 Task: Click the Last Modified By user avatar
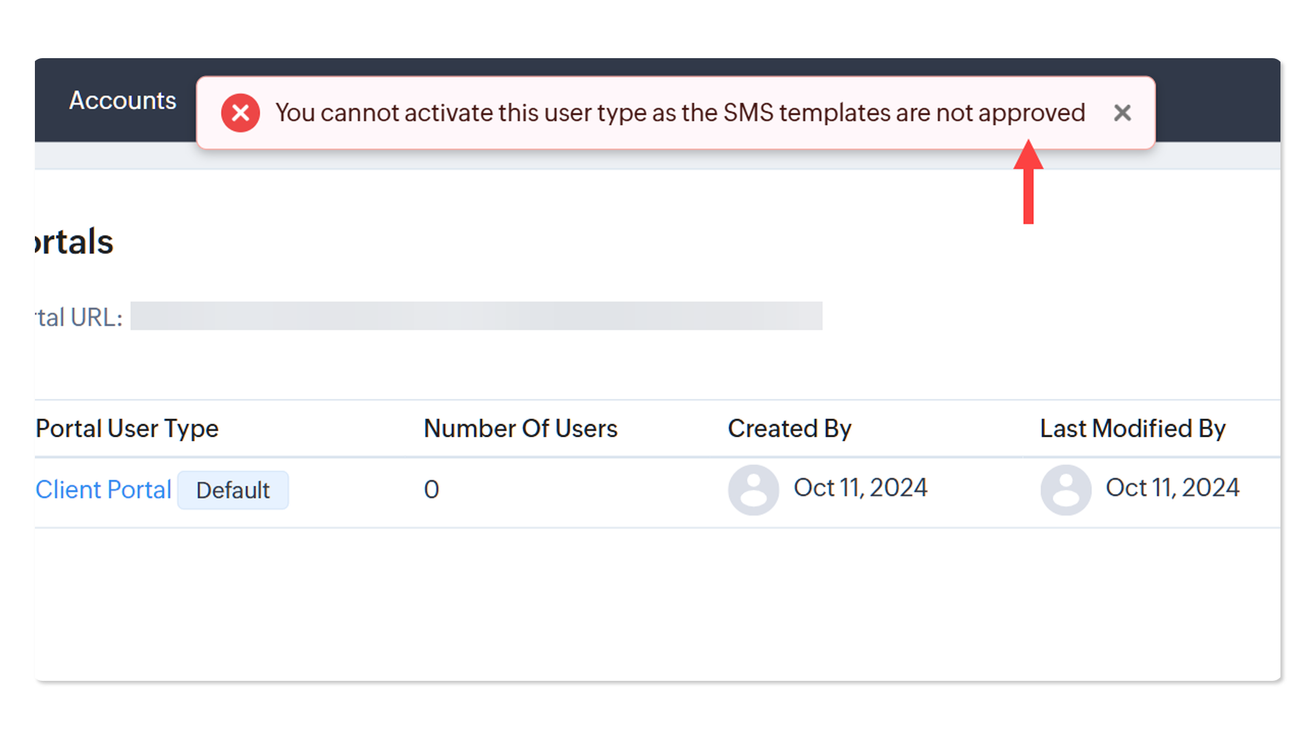1066,490
